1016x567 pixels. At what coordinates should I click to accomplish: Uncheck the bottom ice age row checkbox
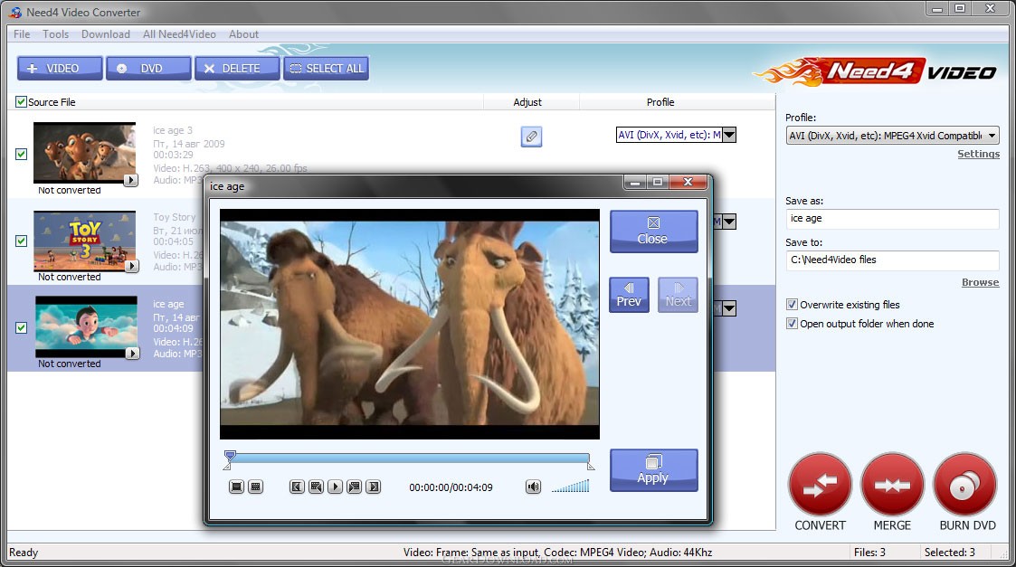tap(22, 328)
